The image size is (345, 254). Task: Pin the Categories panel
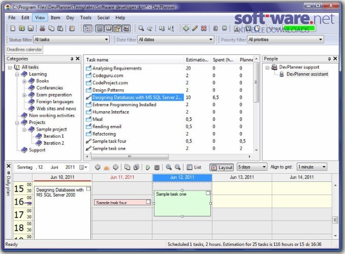72,59
